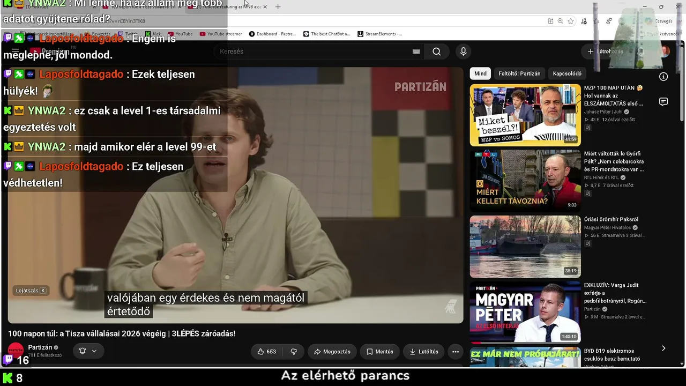The image size is (686, 386).
Task: Open the Kick bookmark in bookmarks bar
Action: (x=153, y=34)
